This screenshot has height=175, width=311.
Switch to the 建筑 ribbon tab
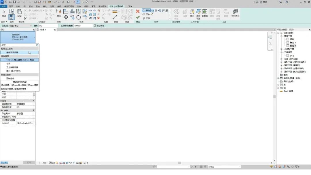pos(11,6)
